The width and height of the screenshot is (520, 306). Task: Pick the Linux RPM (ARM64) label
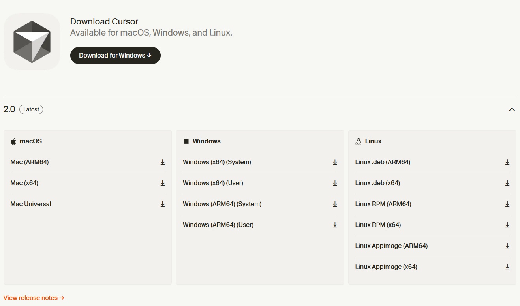coord(383,204)
